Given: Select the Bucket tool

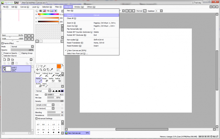Looking at the screenshot, I should [x=39, y=85].
